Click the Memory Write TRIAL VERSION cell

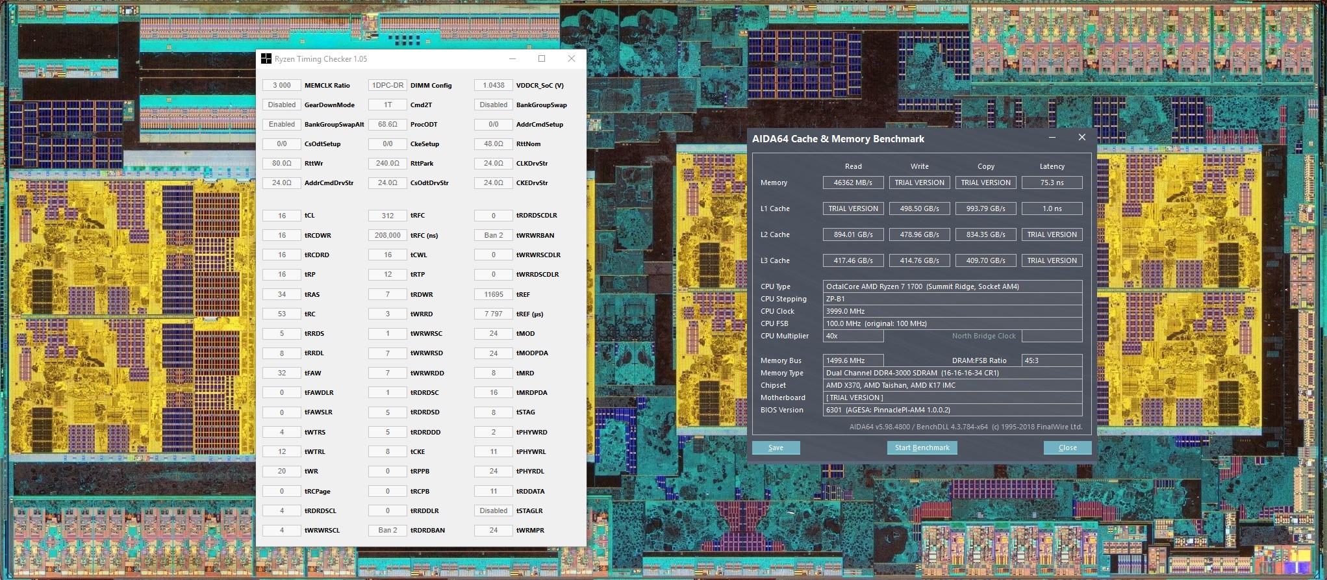919,183
